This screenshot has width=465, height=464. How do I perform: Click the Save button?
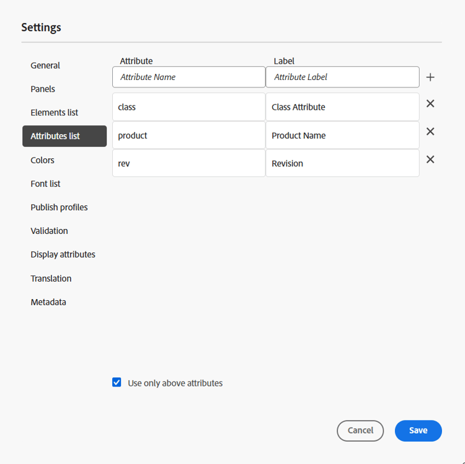tap(418, 431)
